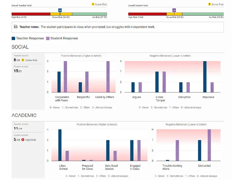Click the Some Risk warning icon for Overall Teacher Total
The height and width of the screenshot is (180, 241).
point(93,4)
